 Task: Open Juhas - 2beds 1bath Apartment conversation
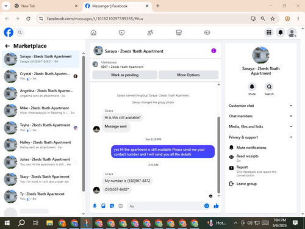click(x=41, y=162)
